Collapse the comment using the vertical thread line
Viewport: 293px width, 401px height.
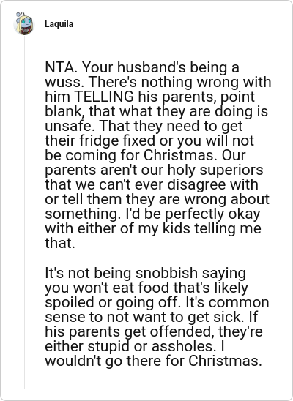tap(25, 212)
